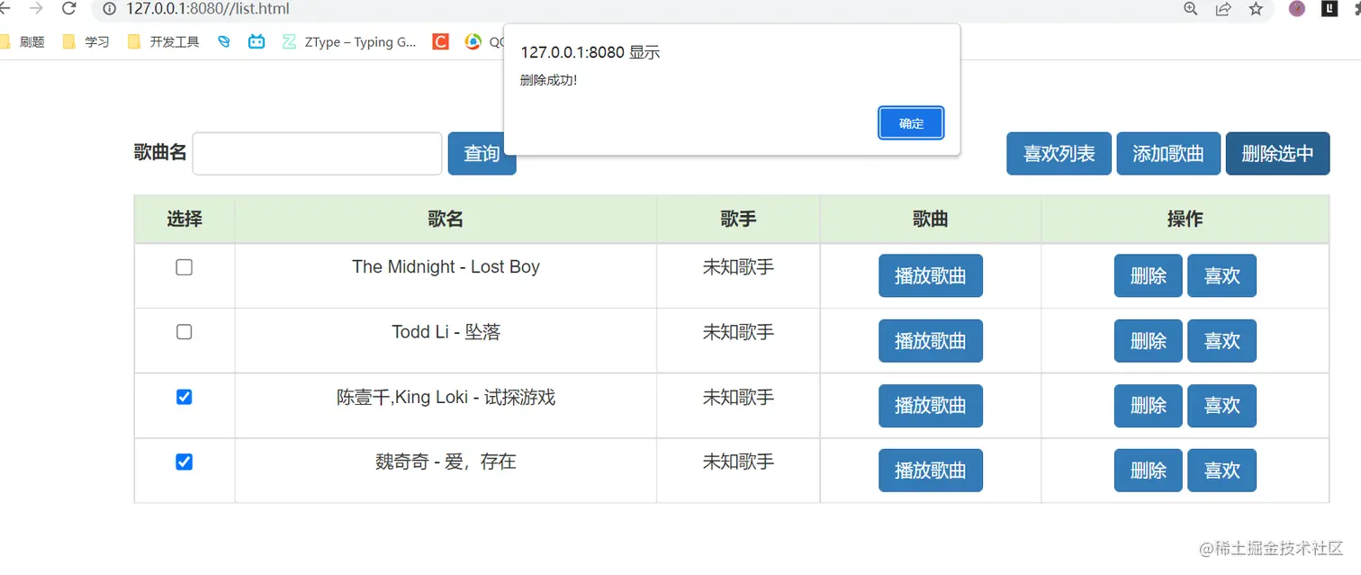Click the 删除成功! alert message text
Screen dimensions: 1361x575
point(548,81)
